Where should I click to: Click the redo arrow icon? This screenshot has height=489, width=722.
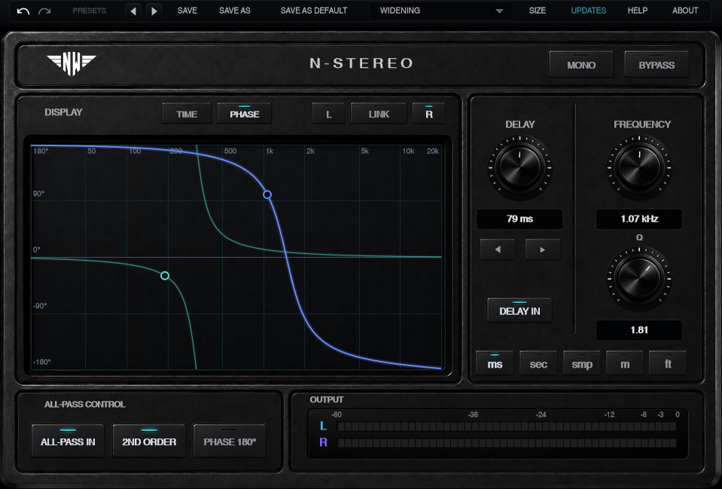pos(44,11)
